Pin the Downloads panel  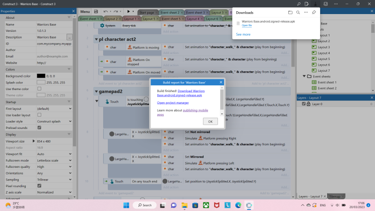314,13
